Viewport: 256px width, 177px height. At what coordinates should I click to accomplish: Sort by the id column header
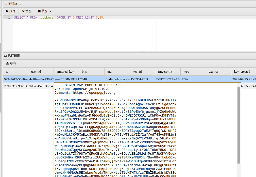16,72
